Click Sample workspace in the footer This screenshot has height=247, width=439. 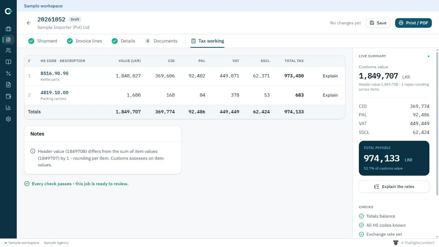pyautogui.click(x=23, y=243)
